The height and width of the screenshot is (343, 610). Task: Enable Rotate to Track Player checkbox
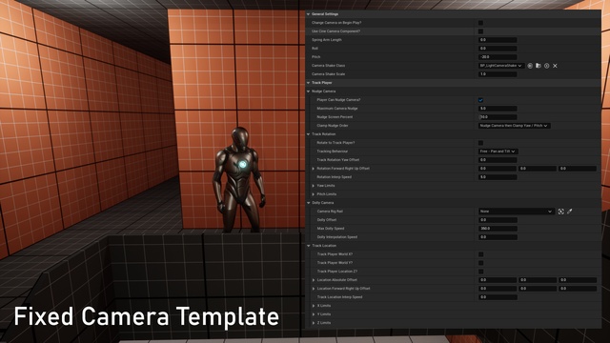click(x=480, y=143)
